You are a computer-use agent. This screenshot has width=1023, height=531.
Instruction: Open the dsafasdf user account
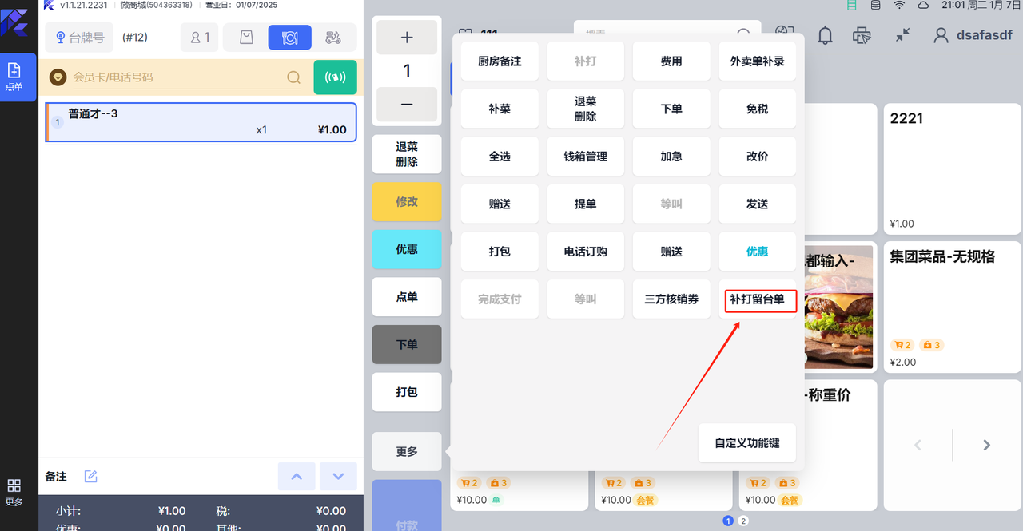(973, 35)
